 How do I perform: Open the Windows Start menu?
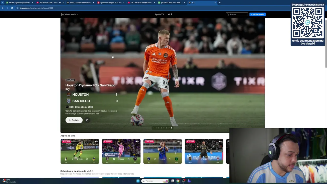coord(138,181)
